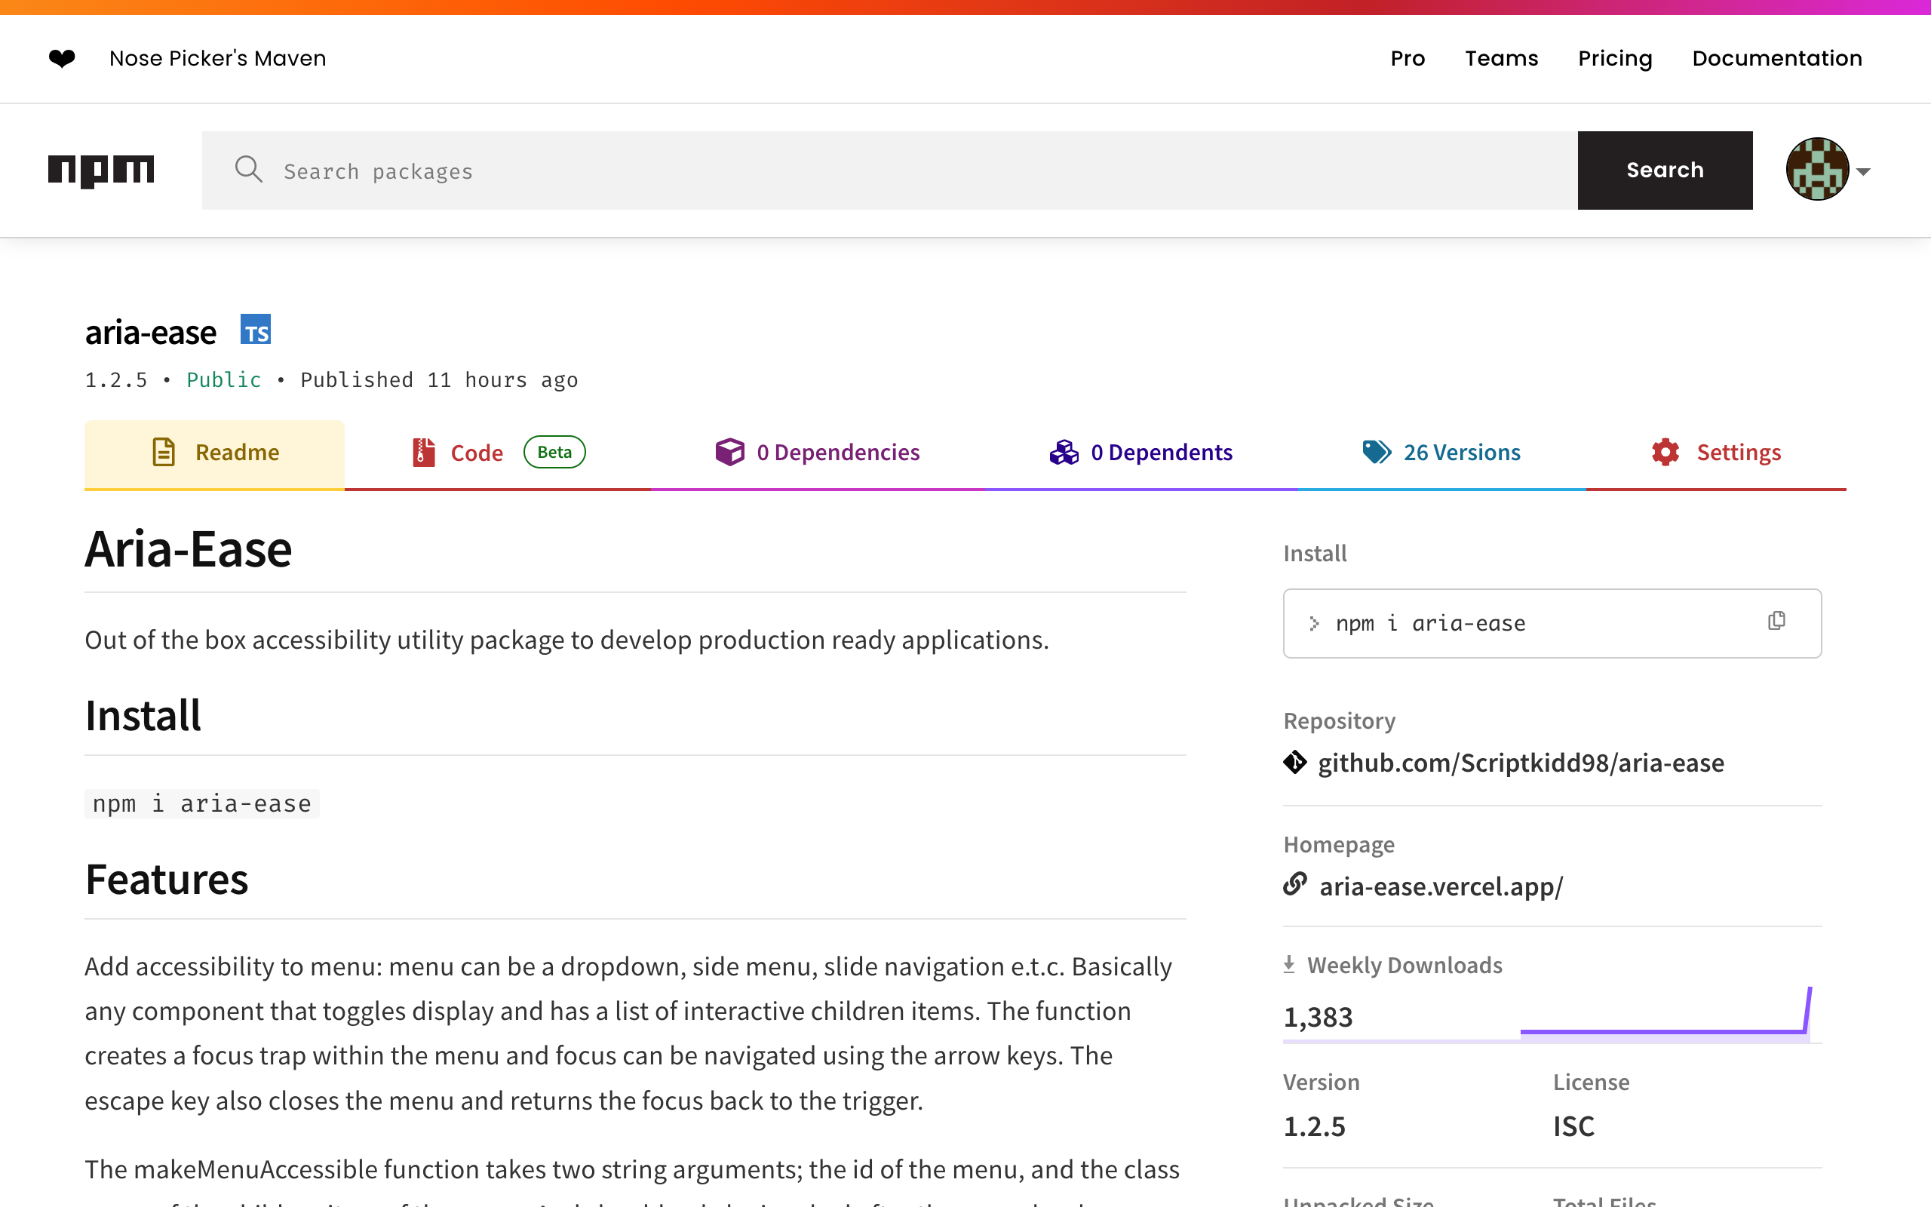Open Documentation in top navigation
1931x1207 pixels.
(x=1776, y=58)
